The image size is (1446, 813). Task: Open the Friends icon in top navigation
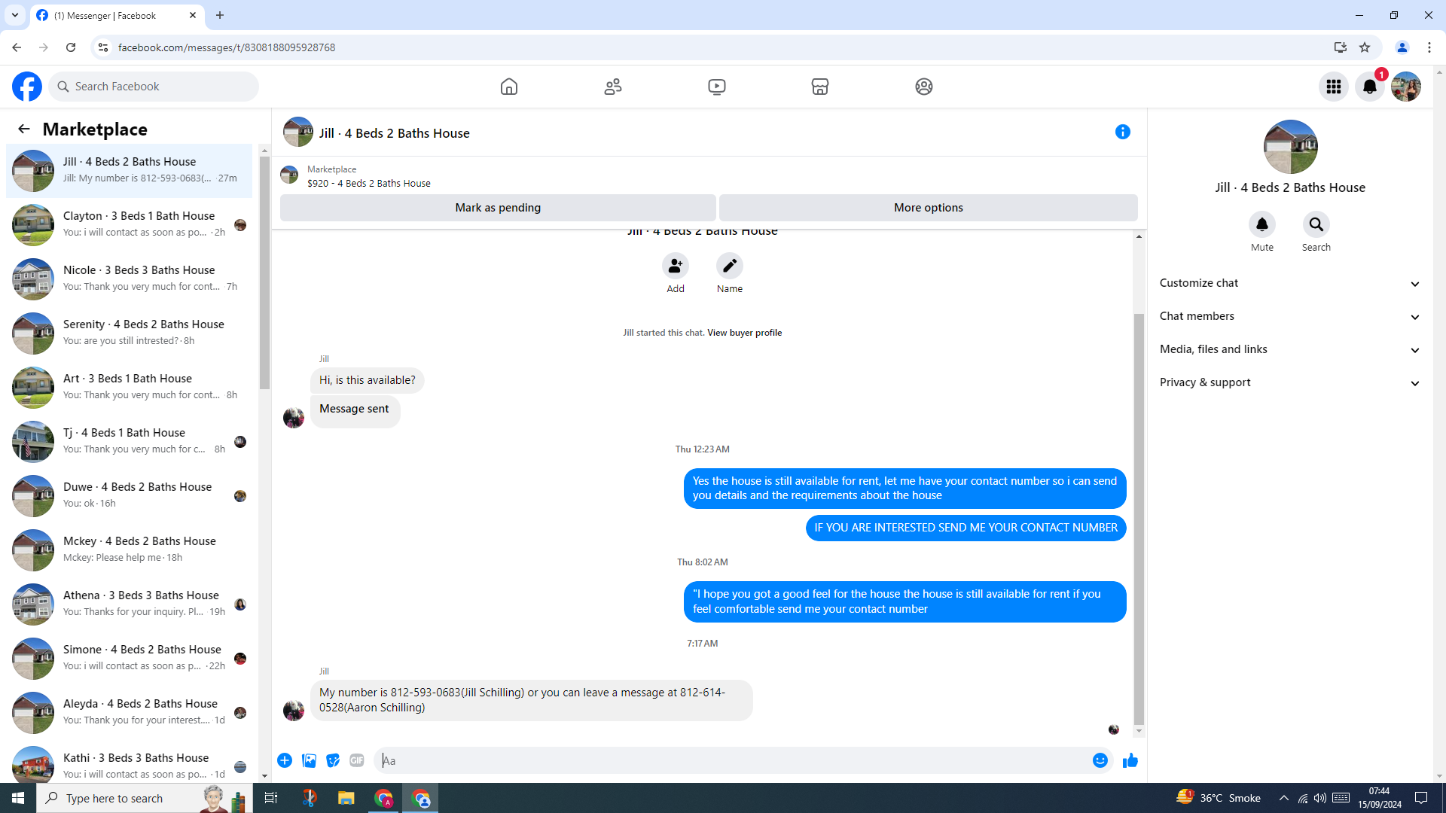tap(613, 87)
